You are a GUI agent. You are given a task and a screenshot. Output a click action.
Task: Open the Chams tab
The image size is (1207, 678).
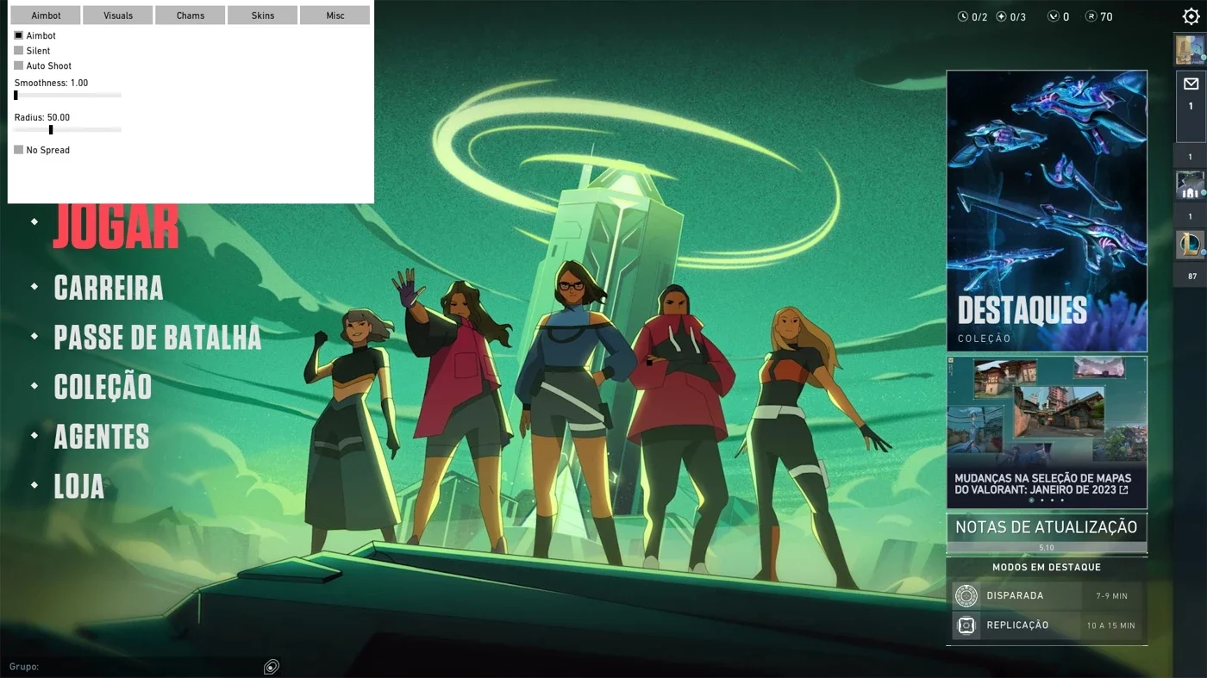(191, 16)
